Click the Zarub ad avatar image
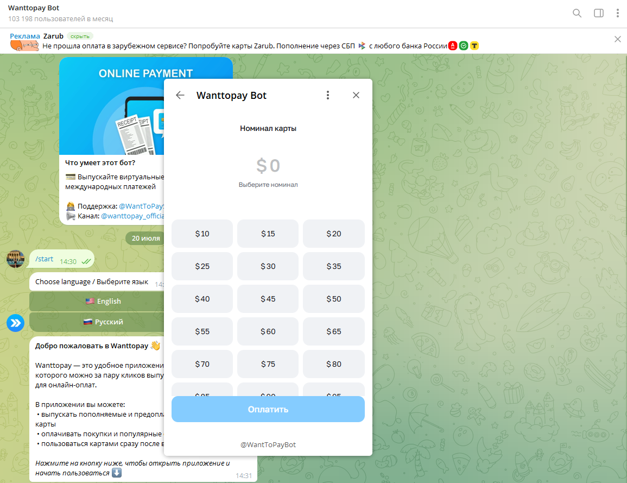The width and height of the screenshot is (627, 483). pyautogui.click(x=24, y=46)
